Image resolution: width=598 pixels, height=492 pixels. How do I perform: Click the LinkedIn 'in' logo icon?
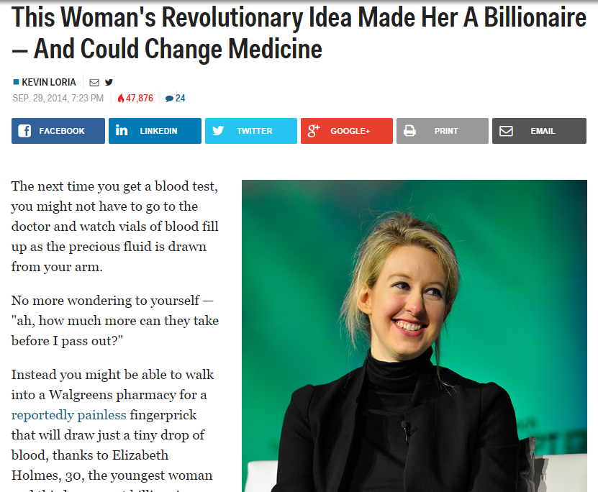122,130
